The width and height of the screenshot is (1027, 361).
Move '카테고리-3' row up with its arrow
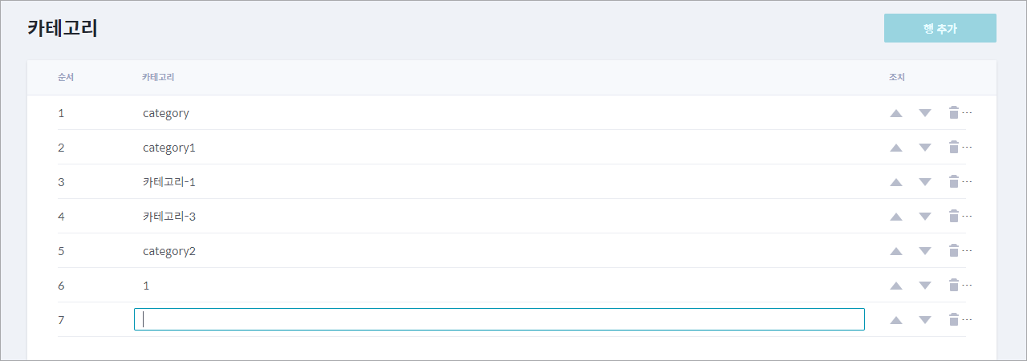pyautogui.click(x=896, y=217)
